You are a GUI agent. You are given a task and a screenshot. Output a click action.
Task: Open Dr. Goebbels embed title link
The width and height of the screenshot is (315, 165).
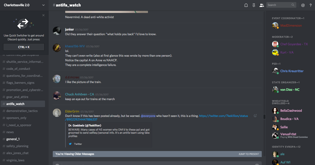85,125
